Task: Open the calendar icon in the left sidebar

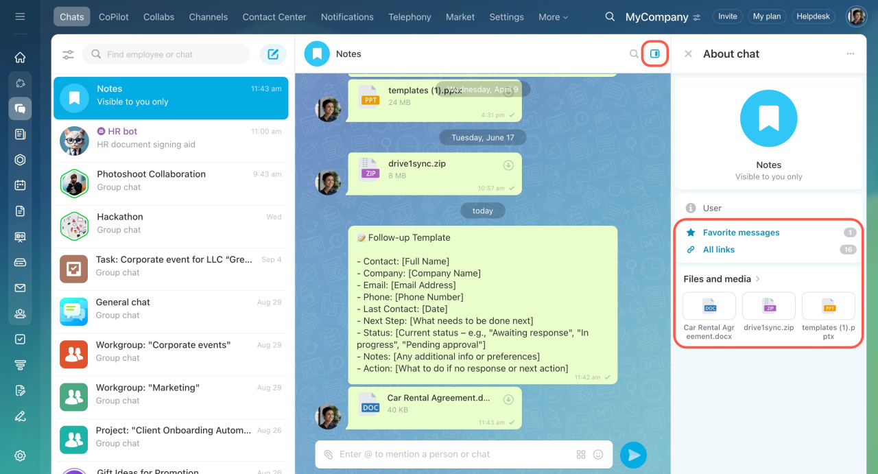Action: [x=20, y=185]
